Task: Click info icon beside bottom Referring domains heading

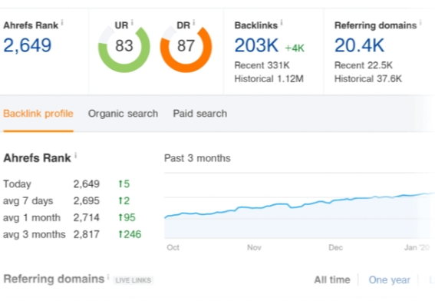Action: click(x=108, y=277)
